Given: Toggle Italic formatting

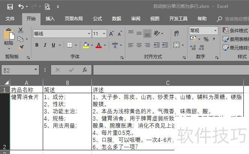Looking at the screenshot, I should tap(45, 45).
